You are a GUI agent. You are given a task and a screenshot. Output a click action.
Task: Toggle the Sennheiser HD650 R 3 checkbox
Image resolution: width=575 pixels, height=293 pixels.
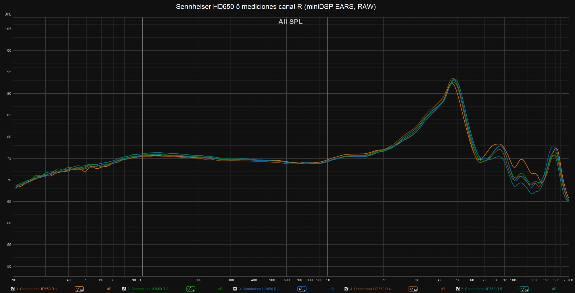tap(235, 289)
